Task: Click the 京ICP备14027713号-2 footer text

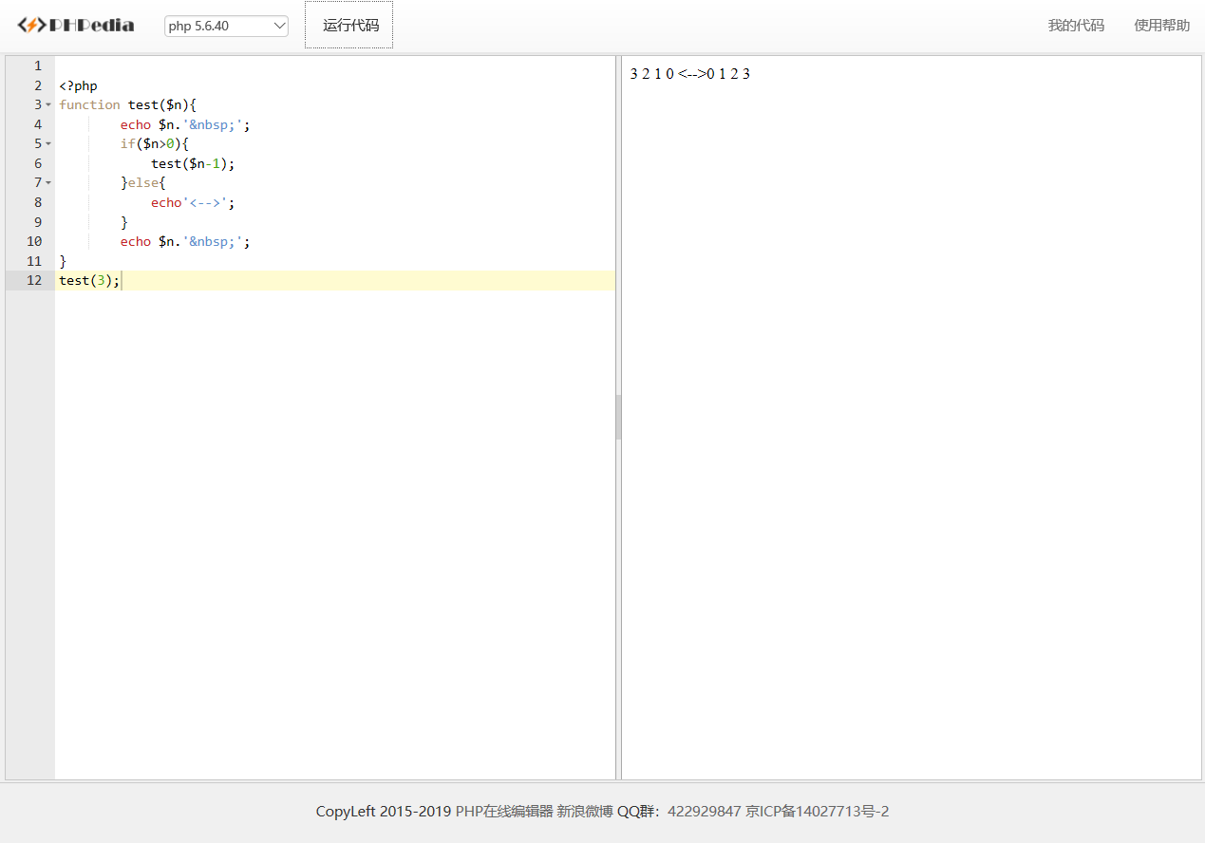Action: pos(818,812)
